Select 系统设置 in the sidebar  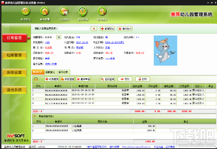tap(14, 72)
